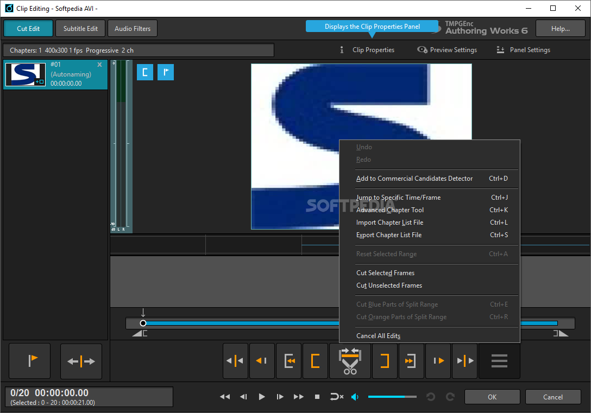591x413 pixels.
Task: Click the scissors cut selected range button
Action: 350,361
